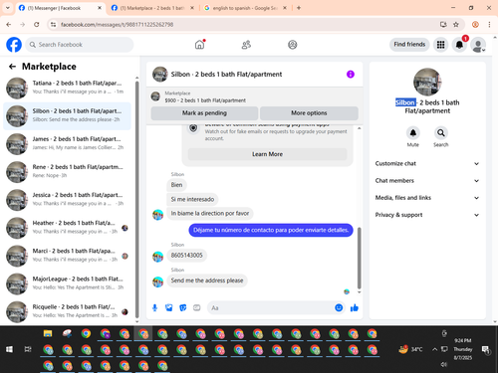View site information icon in address bar
The image size is (498, 373).
[53, 25]
